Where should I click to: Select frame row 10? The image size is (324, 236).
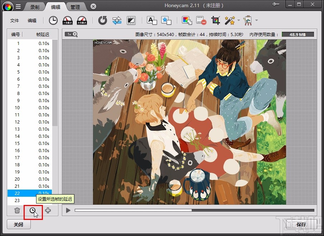(30, 108)
